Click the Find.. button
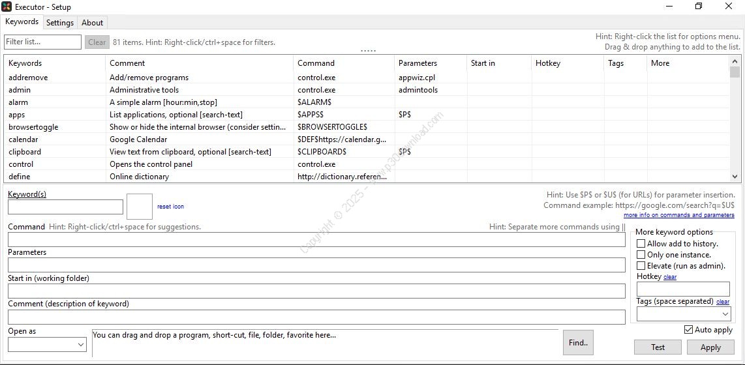This screenshot has height=365, width=745. [x=577, y=342]
